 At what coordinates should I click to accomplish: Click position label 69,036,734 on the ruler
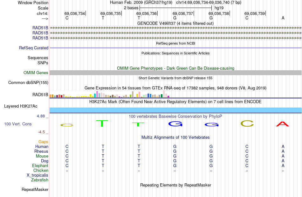74,13
